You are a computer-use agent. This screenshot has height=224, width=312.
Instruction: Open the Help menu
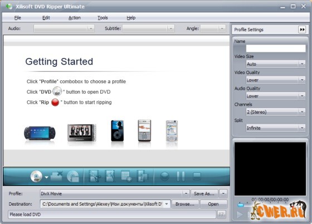coord(131,18)
